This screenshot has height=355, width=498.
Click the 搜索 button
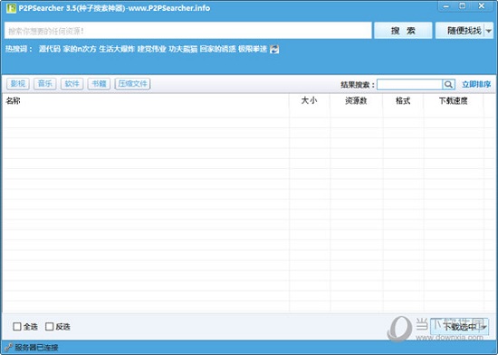pos(403,31)
